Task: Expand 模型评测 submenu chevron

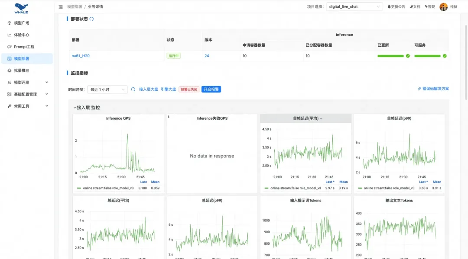Action: click(x=47, y=82)
